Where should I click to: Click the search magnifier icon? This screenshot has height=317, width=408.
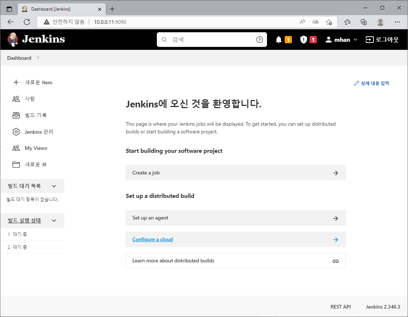click(164, 40)
